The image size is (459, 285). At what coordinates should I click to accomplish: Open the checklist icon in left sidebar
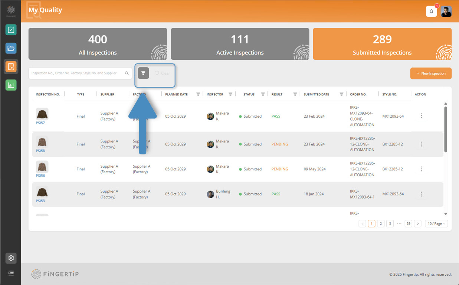[x=11, y=30]
